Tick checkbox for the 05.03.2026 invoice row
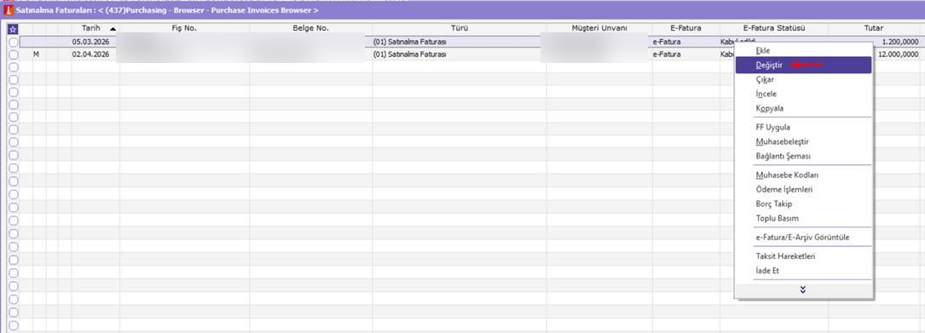The height and width of the screenshot is (333, 925). (x=13, y=42)
